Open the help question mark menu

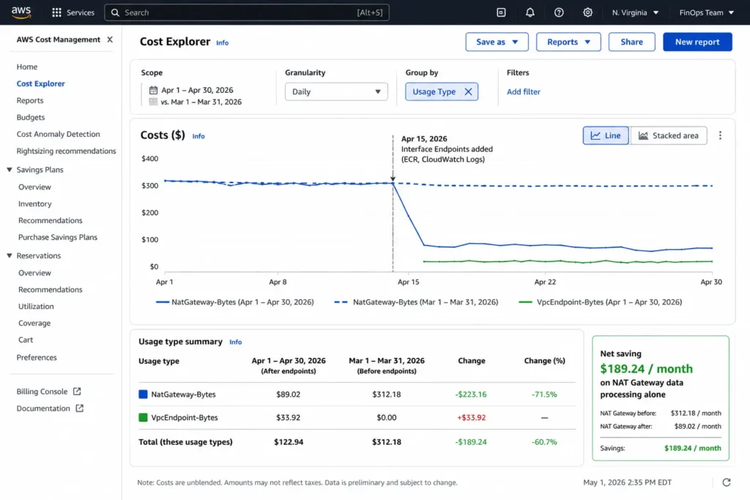559,12
